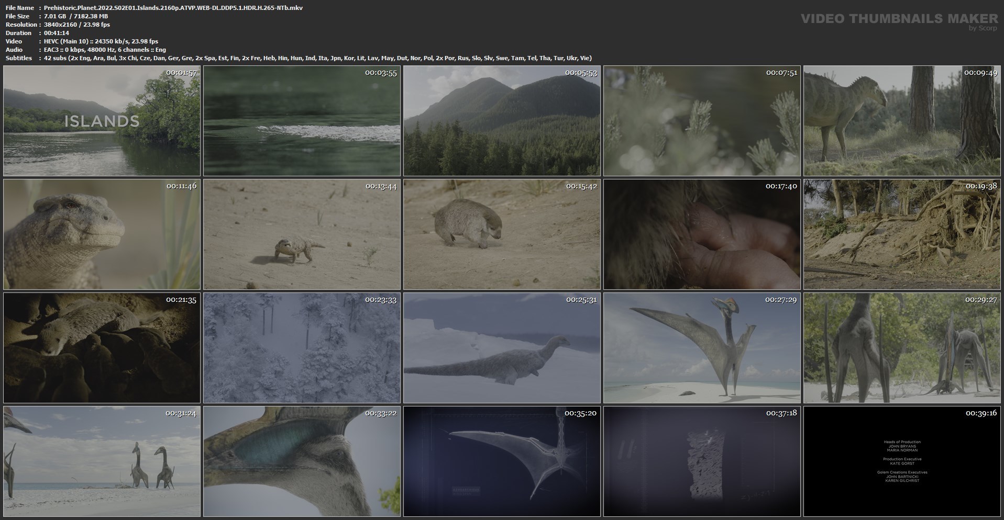Click the subtitles list starting 42 subs
1004x520 pixels.
[x=318, y=58]
